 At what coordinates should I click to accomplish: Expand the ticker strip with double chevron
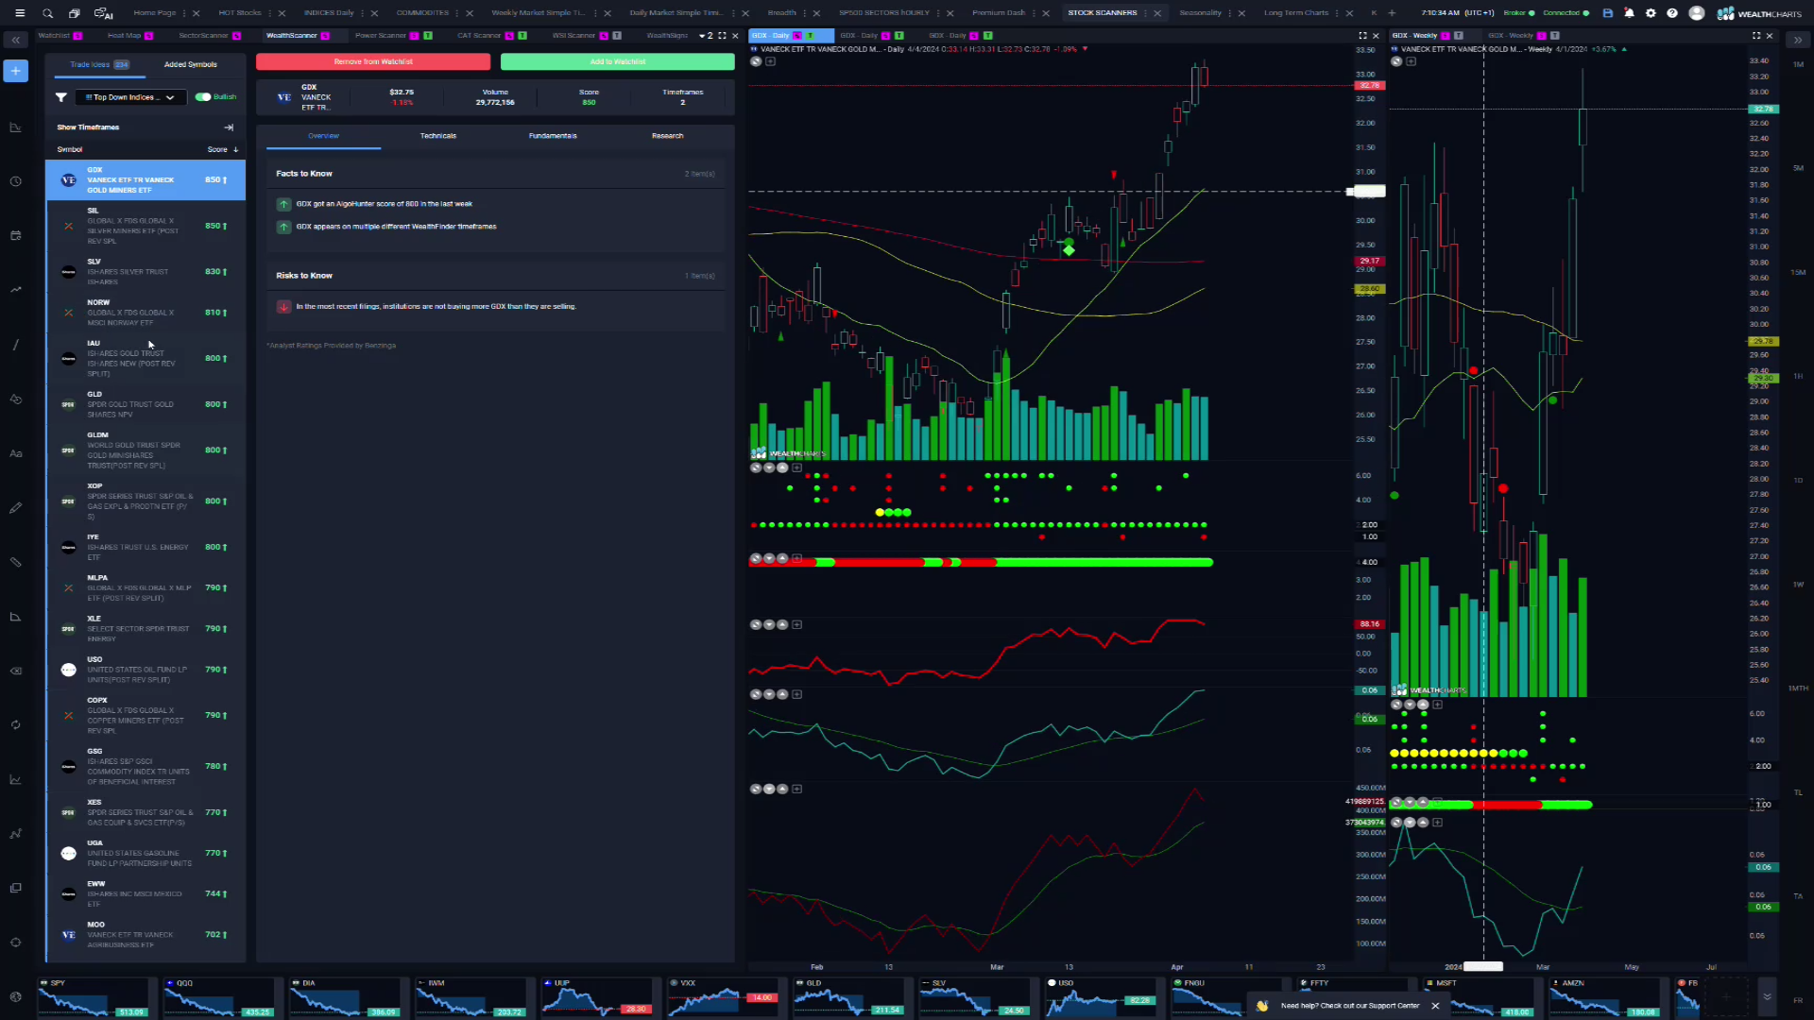pyautogui.click(x=1767, y=996)
